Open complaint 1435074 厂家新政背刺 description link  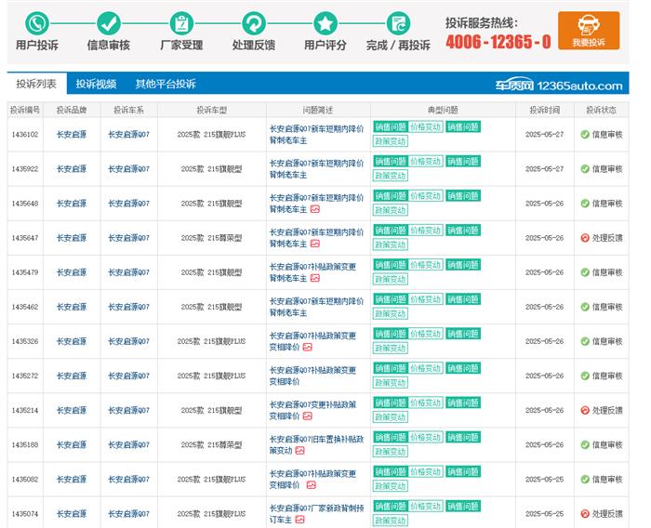pyautogui.click(x=316, y=513)
